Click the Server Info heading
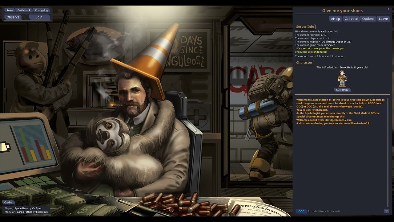 [305, 27]
